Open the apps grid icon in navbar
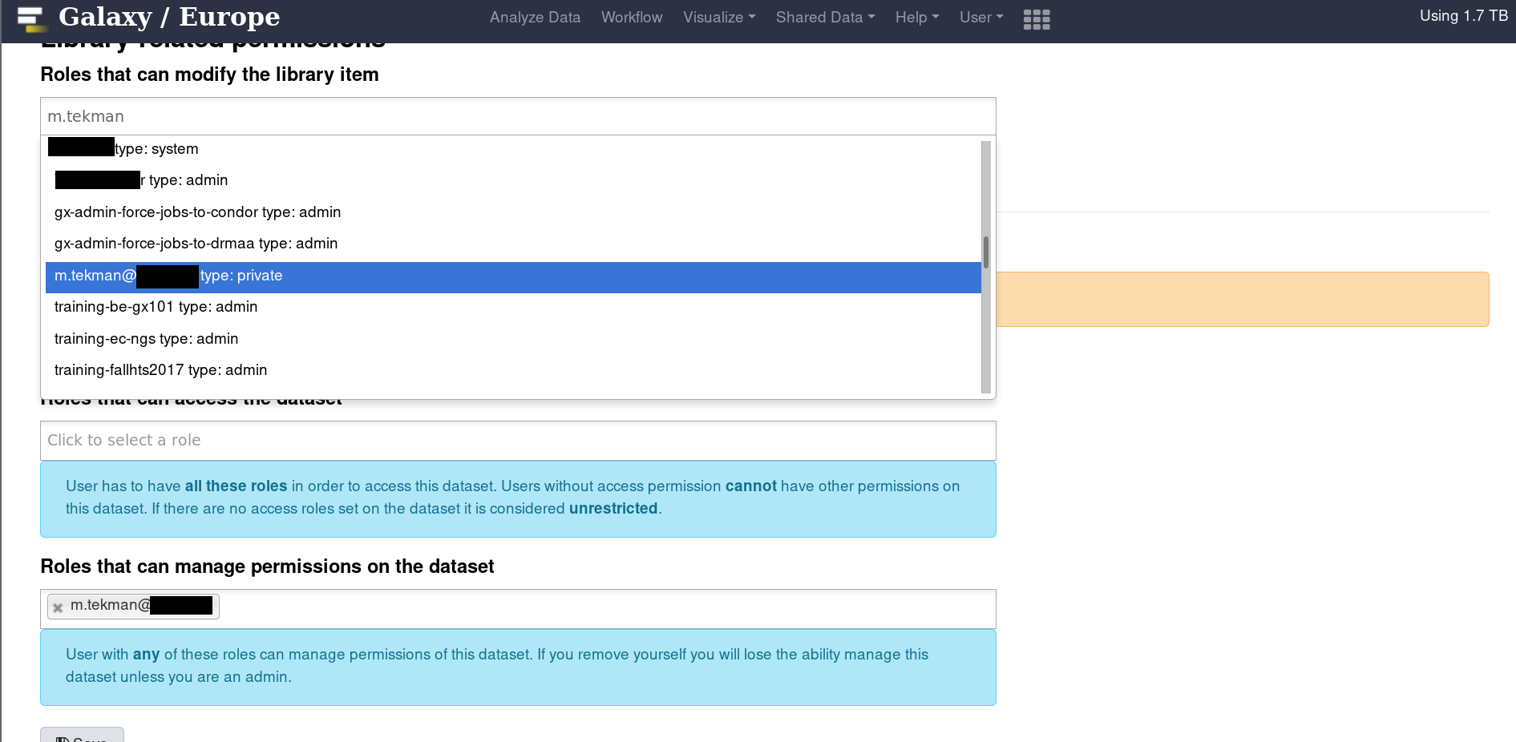Viewport: 1516px width, 742px height. (x=1037, y=19)
